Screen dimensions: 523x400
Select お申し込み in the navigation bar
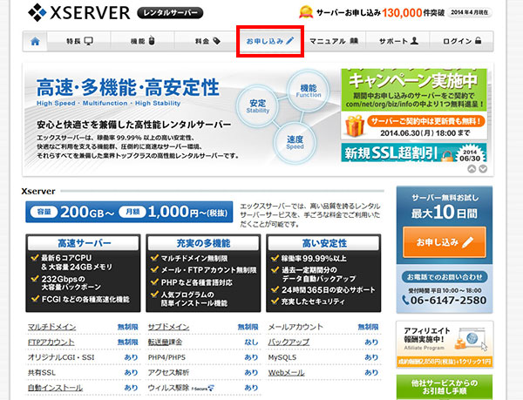click(270, 41)
